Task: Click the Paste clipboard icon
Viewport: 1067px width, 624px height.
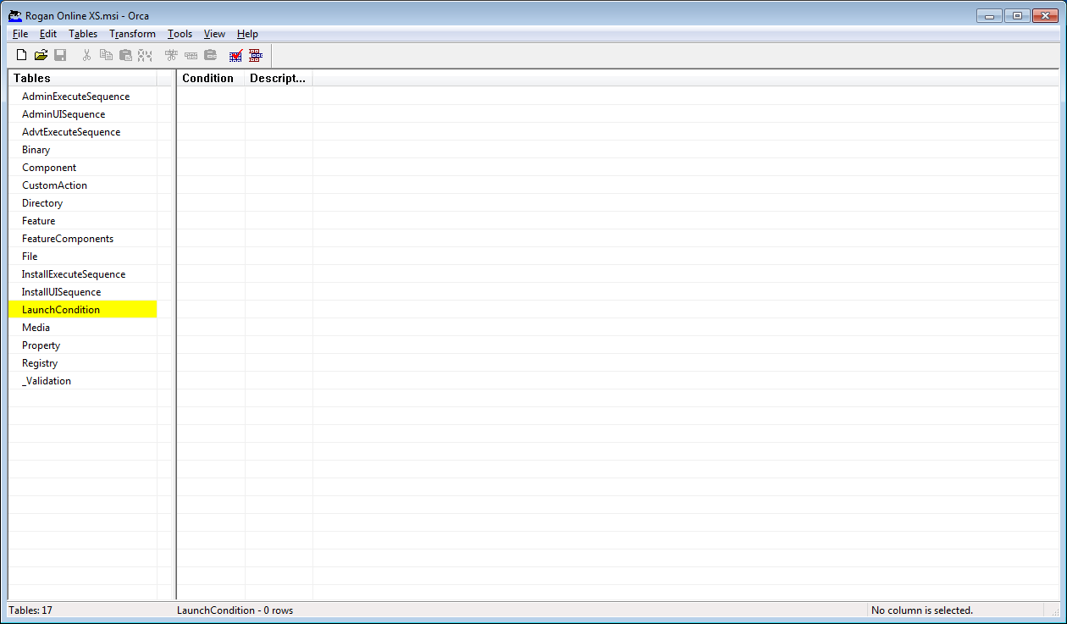Action: click(125, 55)
